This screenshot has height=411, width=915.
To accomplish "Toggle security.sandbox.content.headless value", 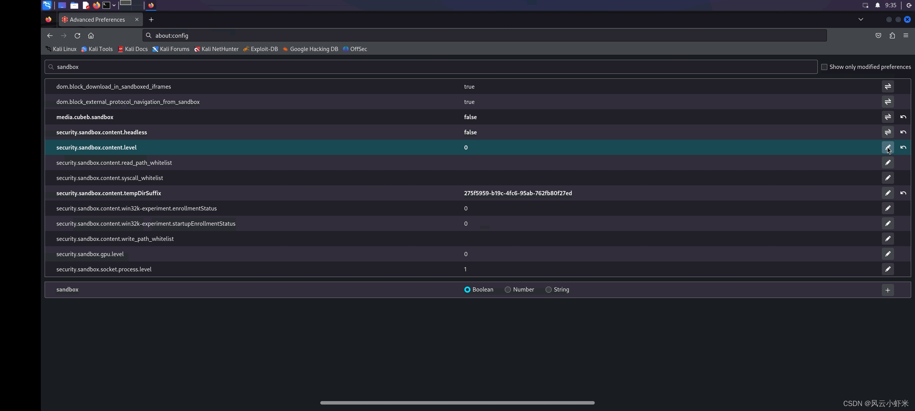I will point(888,132).
